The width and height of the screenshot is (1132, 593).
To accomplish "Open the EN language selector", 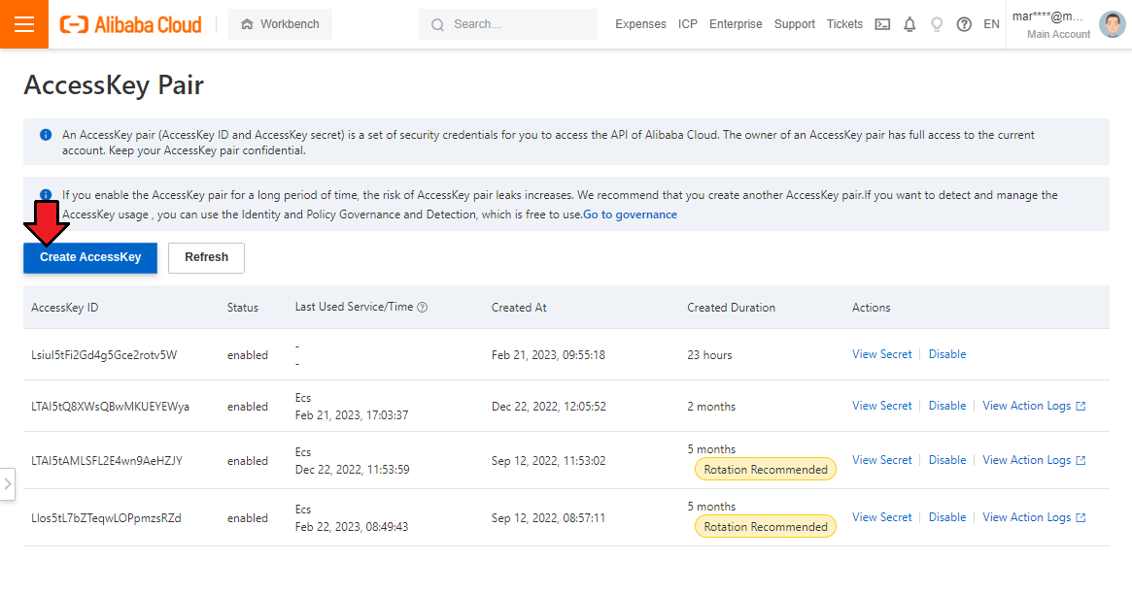I will coord(991,24).
